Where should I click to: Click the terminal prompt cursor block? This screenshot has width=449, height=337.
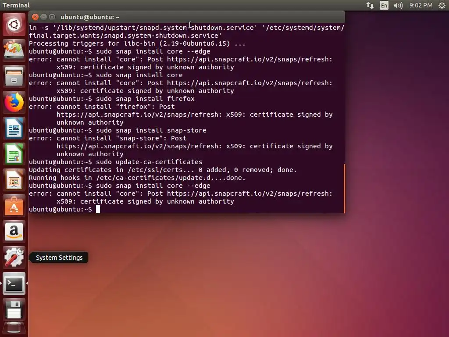click(98, 209)
